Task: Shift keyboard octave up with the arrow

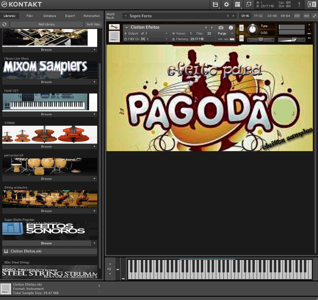Action: (x=110, y=264)
